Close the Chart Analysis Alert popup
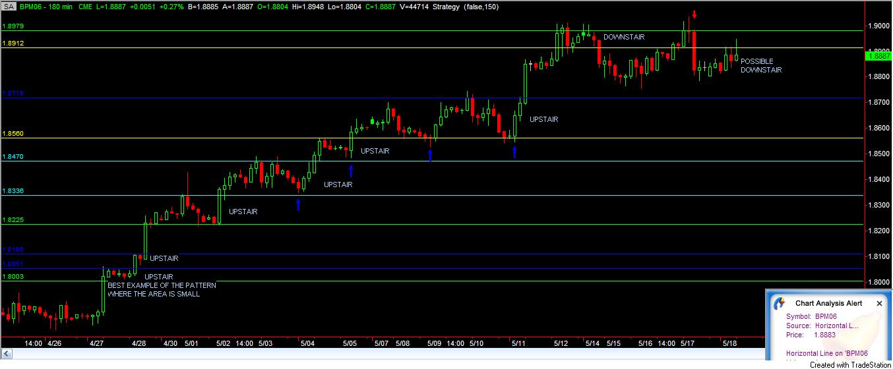Image resolution: width=893 pixels, height=369 pixels. 879,303
